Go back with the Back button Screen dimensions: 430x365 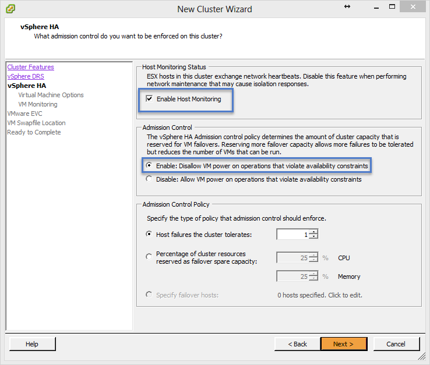pos(297,344)
